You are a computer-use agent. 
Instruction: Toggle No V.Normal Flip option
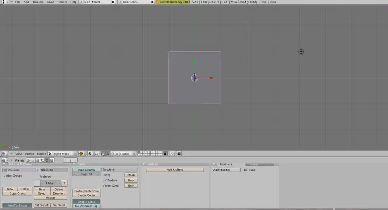pos(86,206)
